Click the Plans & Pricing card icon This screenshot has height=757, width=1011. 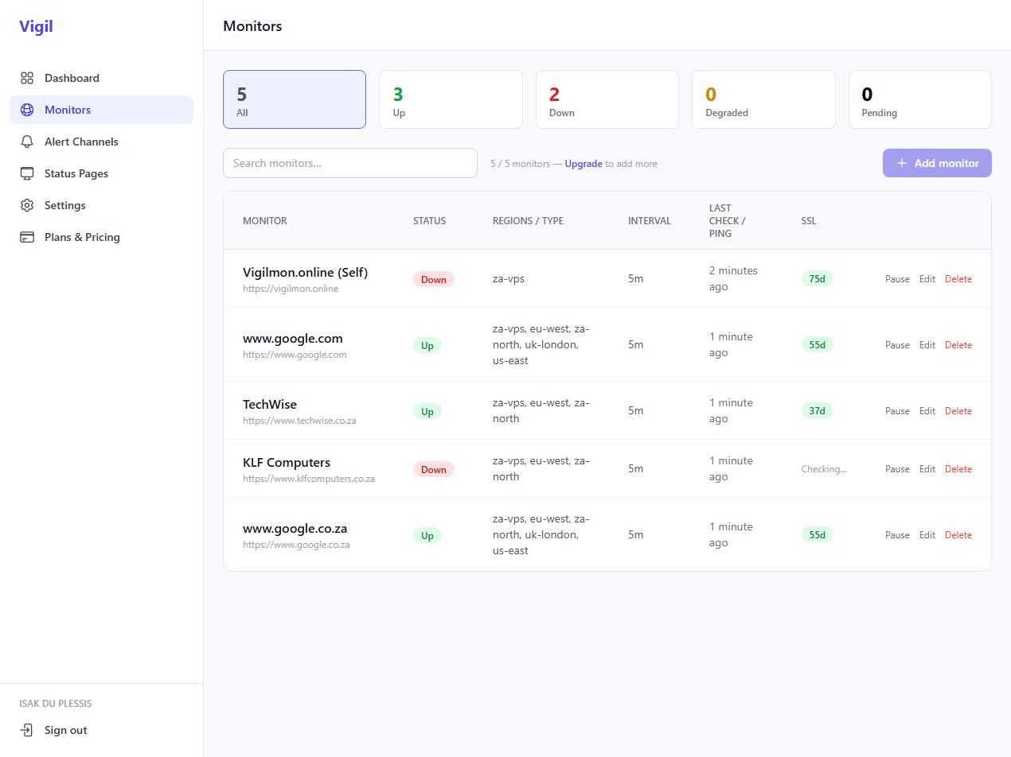click(x=27, y=237)
